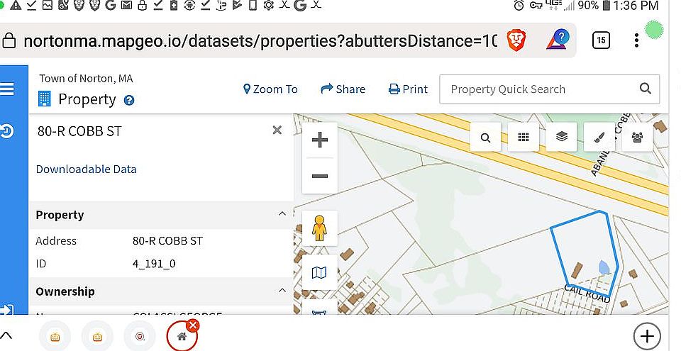Collapse the Ownership section
Screen dimensions: 681x351
[x=282, y=291]
